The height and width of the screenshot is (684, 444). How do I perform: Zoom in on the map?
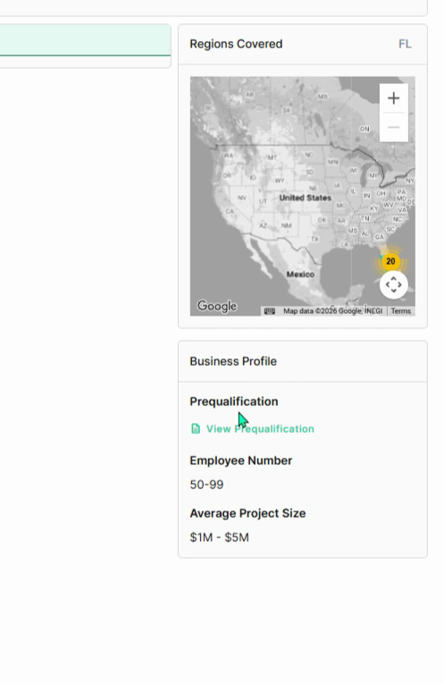pyautogui.click(x=393, y=98)
